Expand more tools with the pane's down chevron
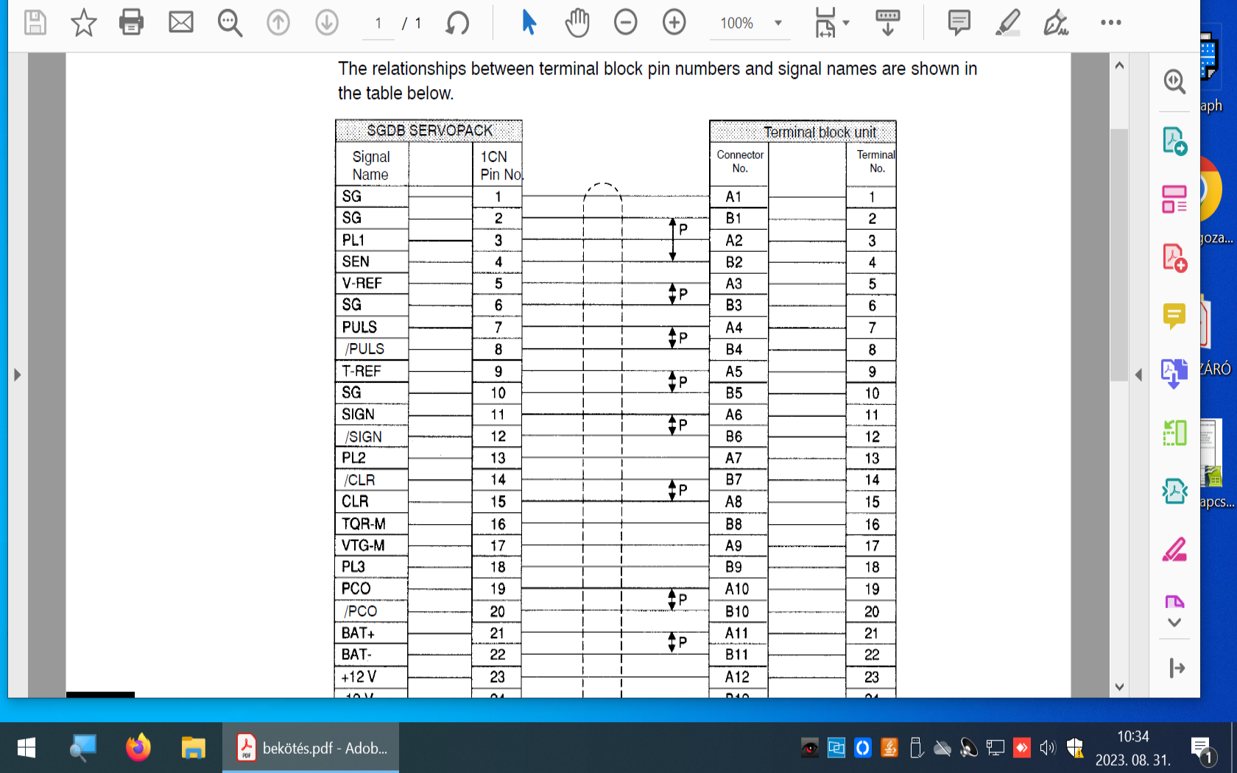Viewport: 1237px width, 773px height. (x=1174, y=623)
